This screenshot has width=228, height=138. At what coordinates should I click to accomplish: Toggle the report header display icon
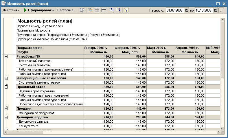click(x=97, y=10)
